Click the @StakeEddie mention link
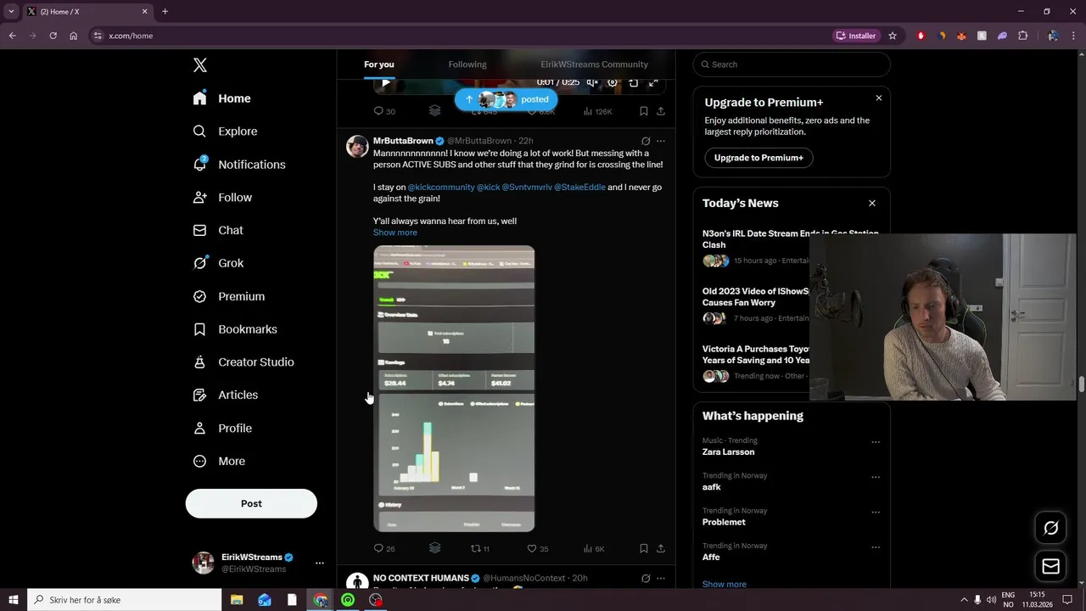1086x611 pixels. tap(579, 187)
